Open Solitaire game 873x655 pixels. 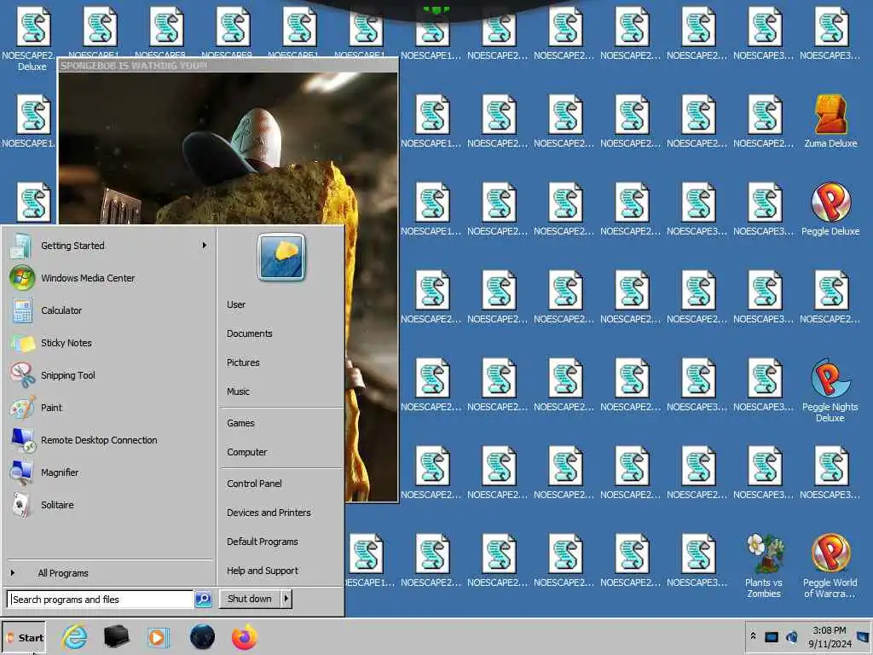(x=109, y=504)
